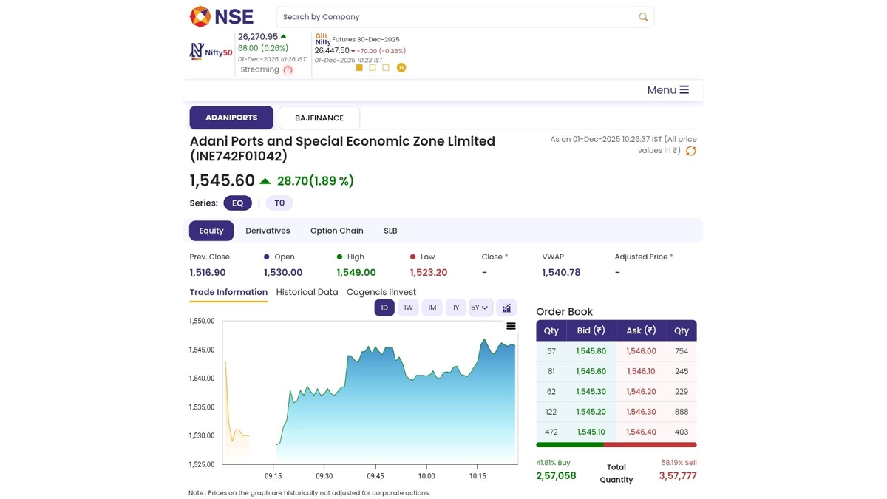Viewport: 887px width, 499px height.
Task: Switch to the BAJFINANCE tab
Action: [x=319, y=118]
